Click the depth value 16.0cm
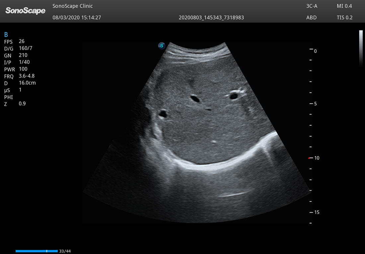The width and height of the screenshot is (365, 254). [27, 83]
